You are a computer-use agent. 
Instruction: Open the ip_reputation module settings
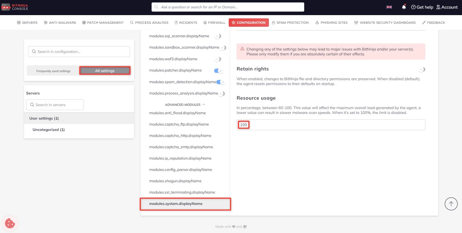pos(180,158)
